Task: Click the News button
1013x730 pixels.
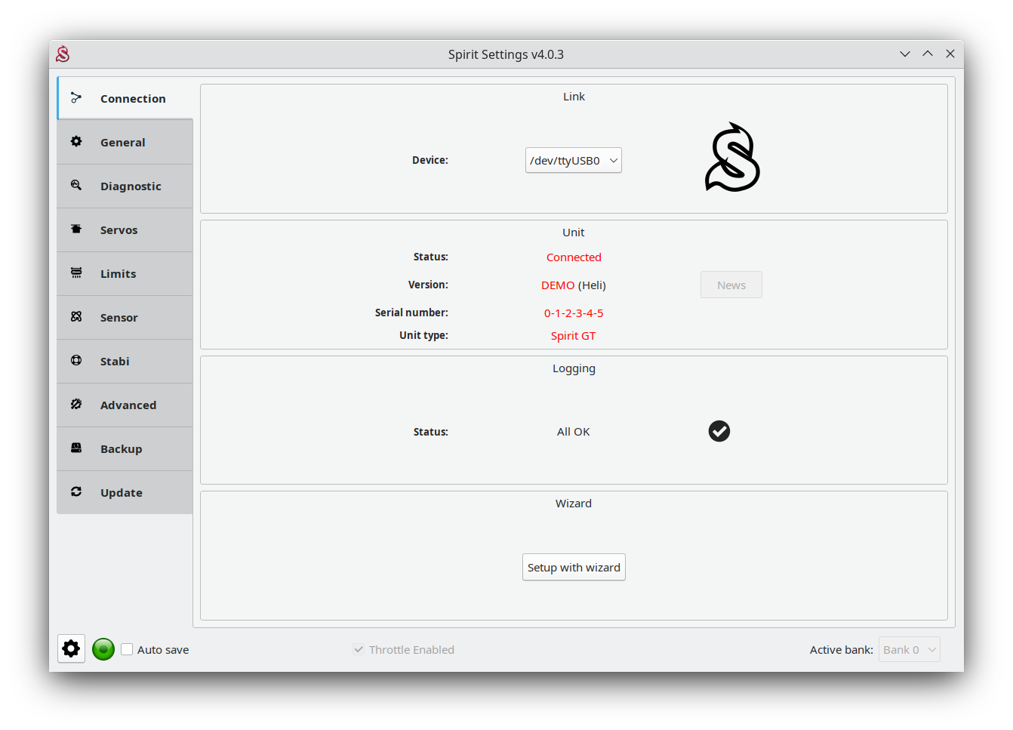Action: point(731,285)
